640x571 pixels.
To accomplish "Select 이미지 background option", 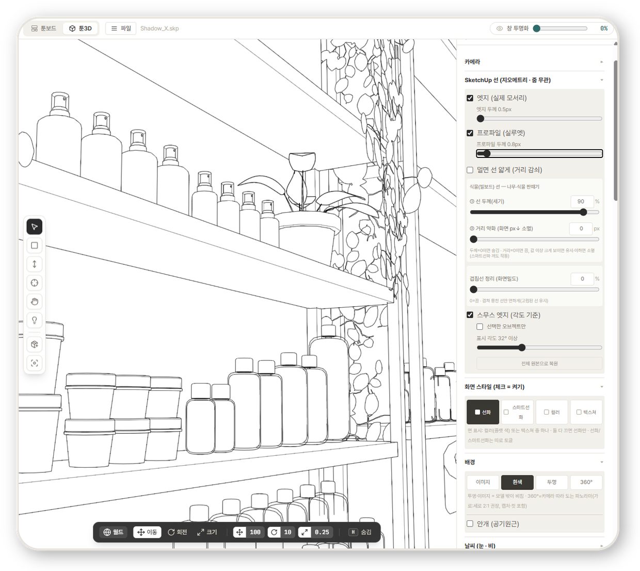I will pyautogui.click(x=483, y=482).
